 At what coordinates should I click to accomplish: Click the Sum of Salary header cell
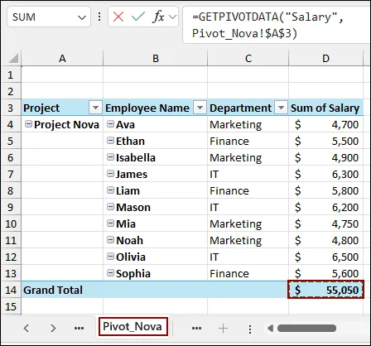(x=325, y=108)
